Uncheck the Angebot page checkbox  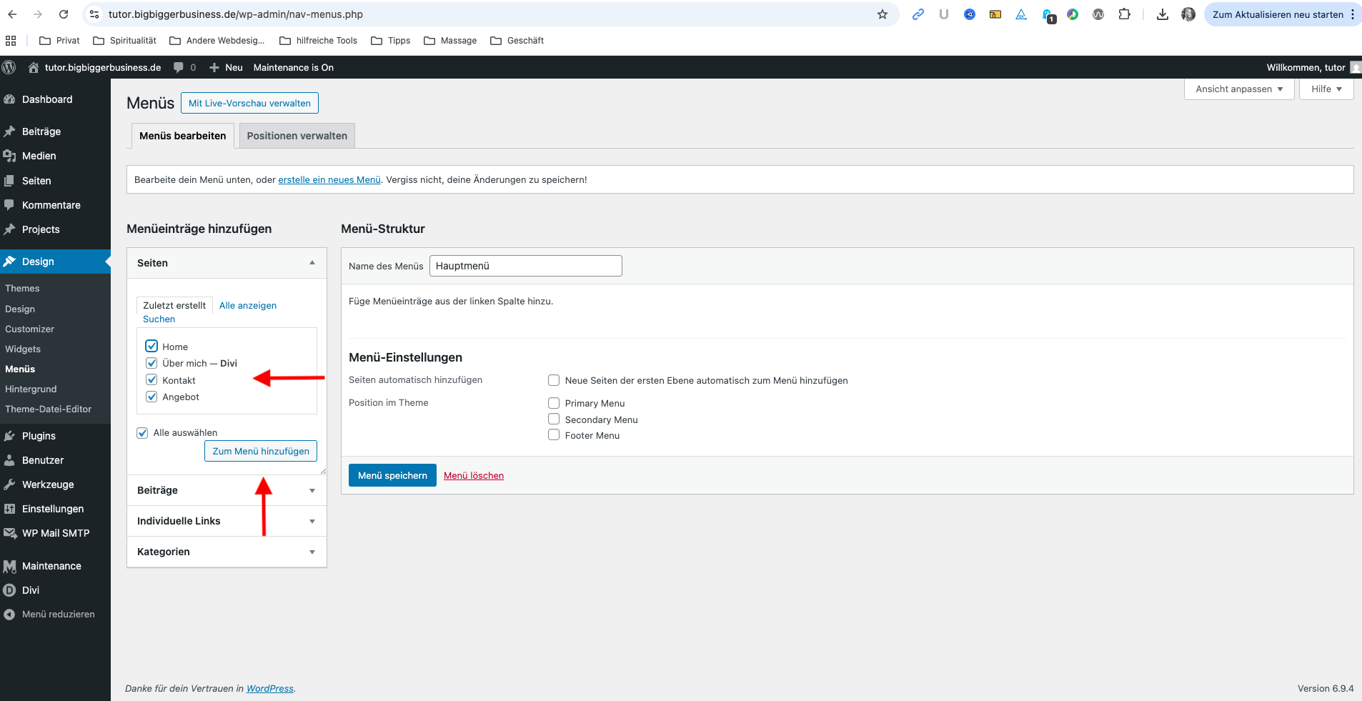click(151, 397)
